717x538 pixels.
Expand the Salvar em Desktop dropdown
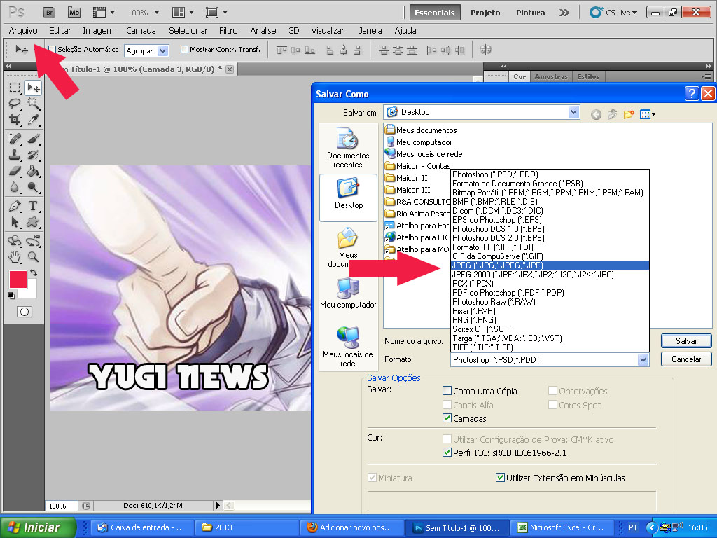(x=573, y=112)
